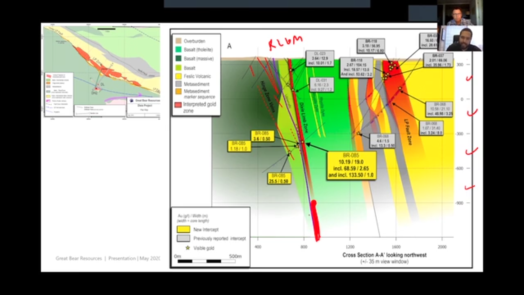
Task: Click the BR-085 25.5 / 0.50 yellow label
Action: coord(279,178)
